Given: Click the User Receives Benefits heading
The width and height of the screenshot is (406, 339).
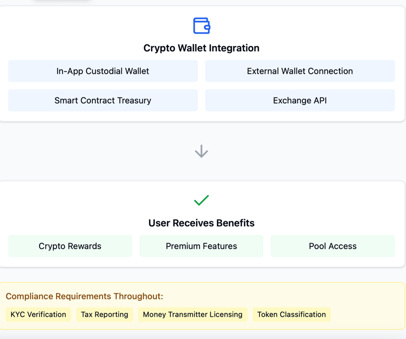Looking at the screenshot, I should (201, 223).
